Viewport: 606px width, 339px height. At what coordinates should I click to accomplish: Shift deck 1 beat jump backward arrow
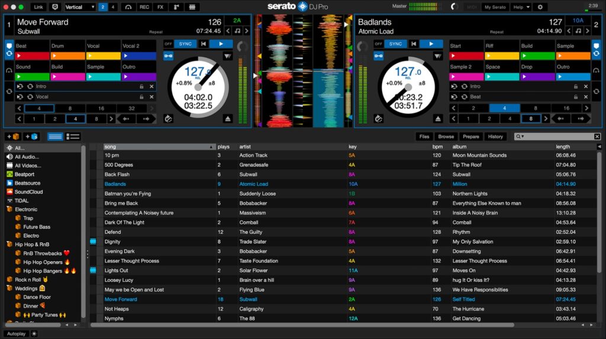(126, 119)
